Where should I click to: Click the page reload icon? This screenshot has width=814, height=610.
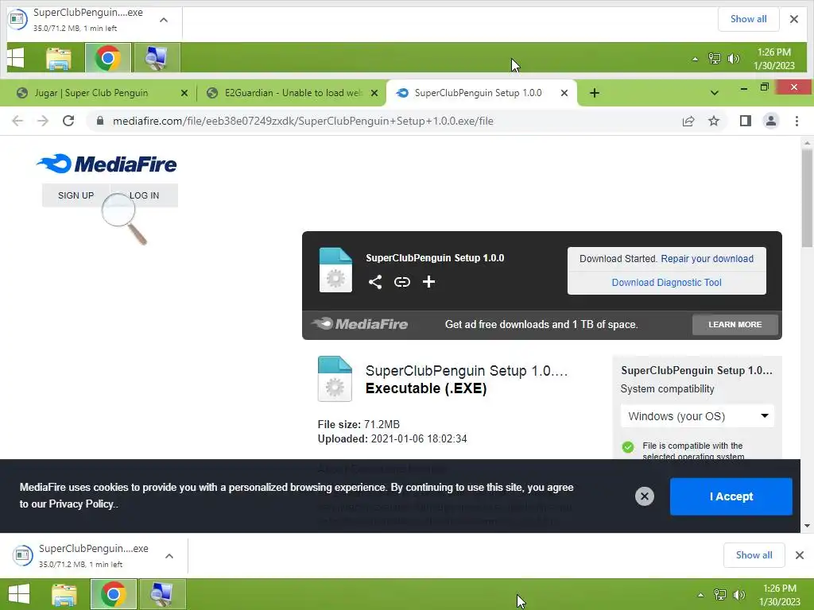click(68, 121)
